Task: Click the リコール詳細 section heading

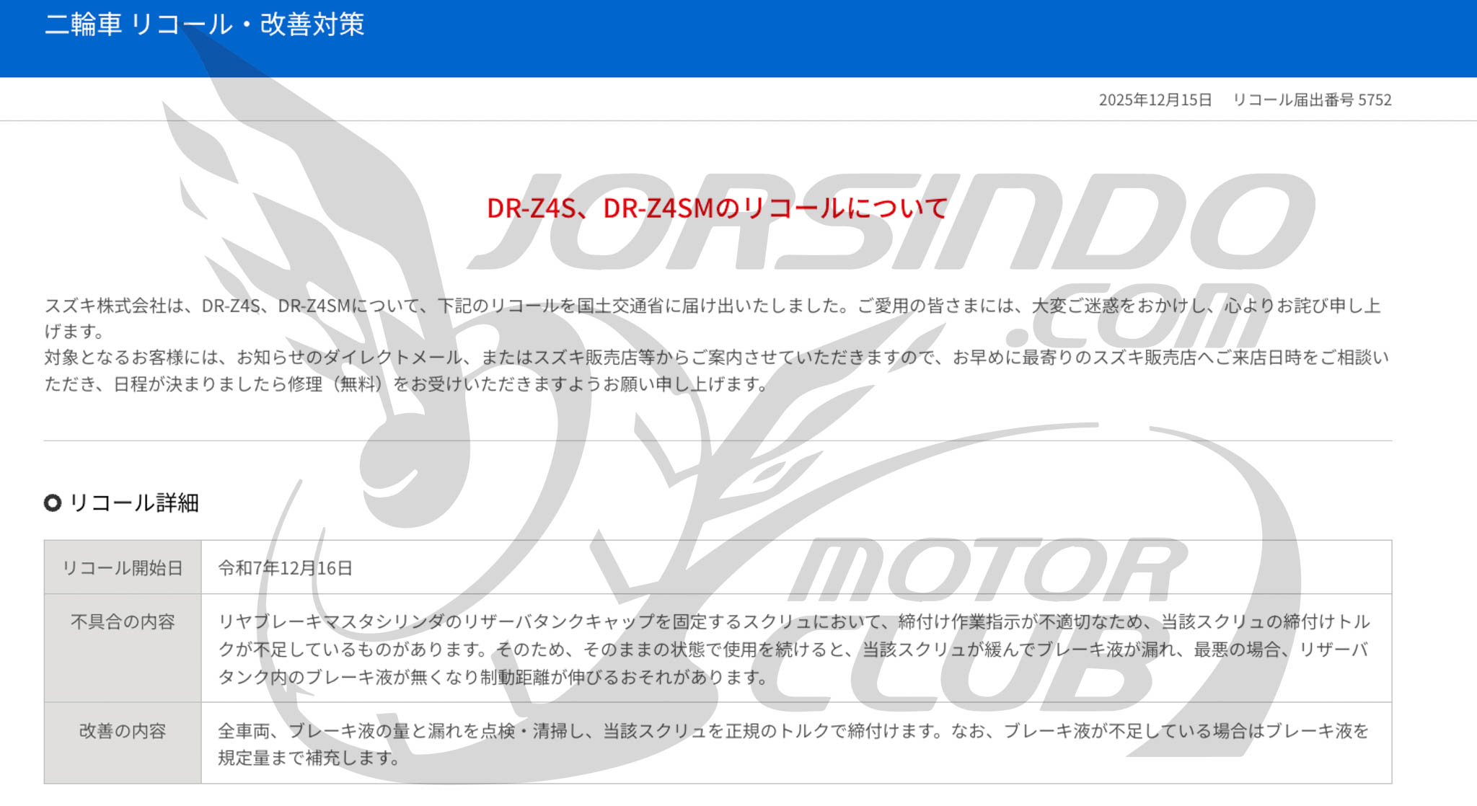Action: coord(133,502)
